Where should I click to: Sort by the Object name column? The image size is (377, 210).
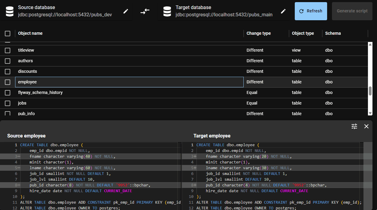point(30,33)
